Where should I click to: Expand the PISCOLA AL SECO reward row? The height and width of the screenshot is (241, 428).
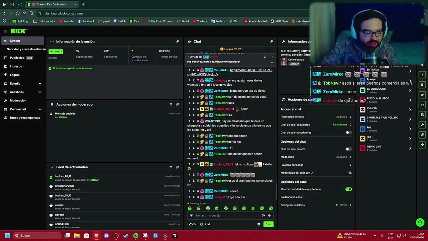pos(386,100)
